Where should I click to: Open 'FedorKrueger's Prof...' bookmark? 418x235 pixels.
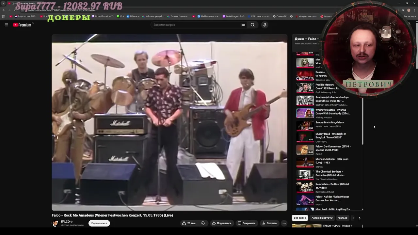pos(234,16)
